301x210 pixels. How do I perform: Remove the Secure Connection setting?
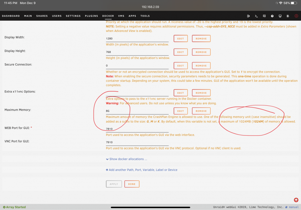click(x=201, y=66)
